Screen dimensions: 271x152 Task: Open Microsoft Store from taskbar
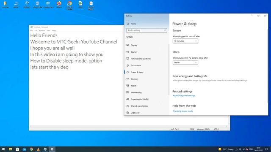tap(17, 149)
